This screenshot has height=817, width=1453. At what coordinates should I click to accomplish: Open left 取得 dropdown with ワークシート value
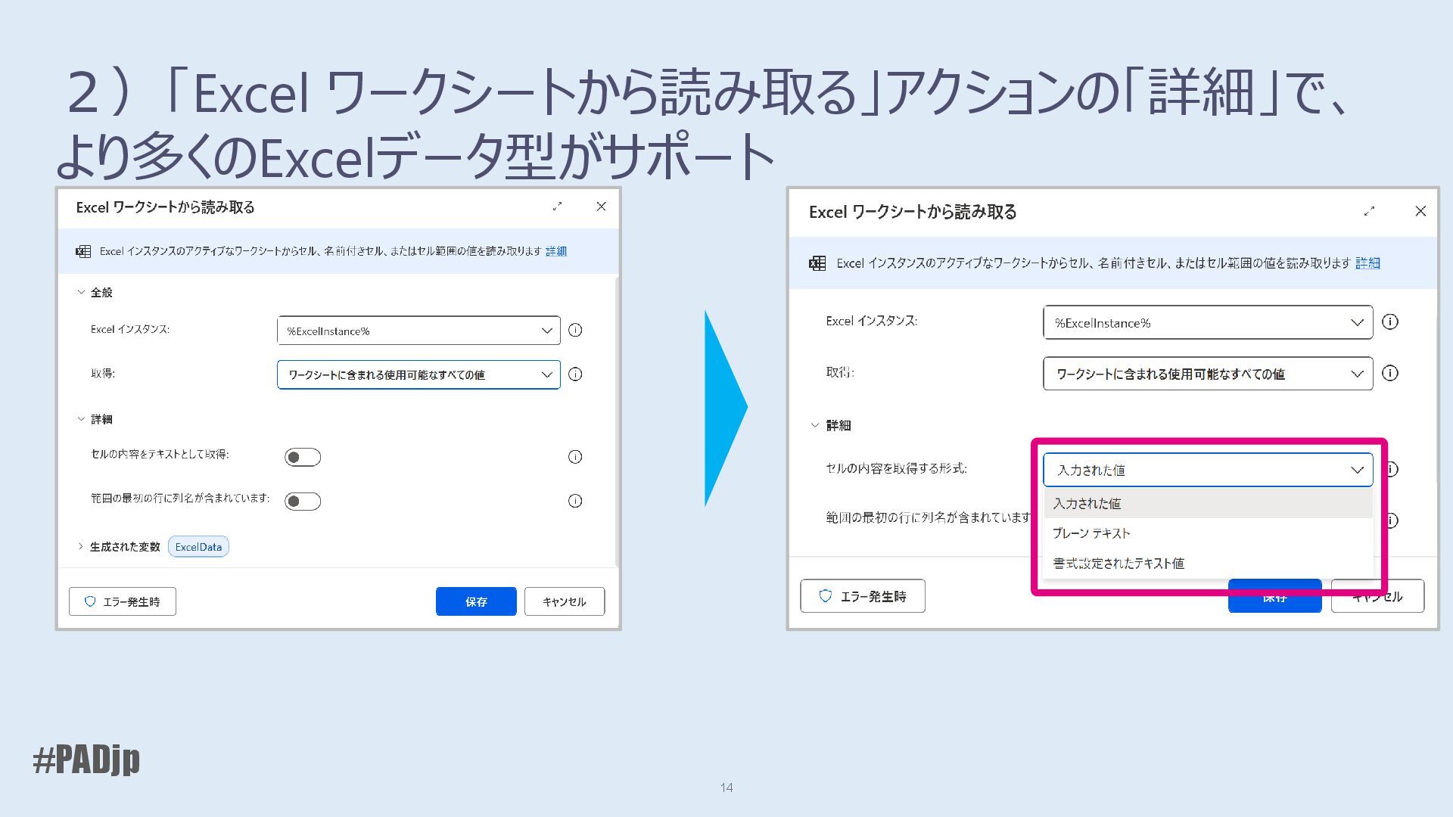pyautogui.click(x=418, y=375)
